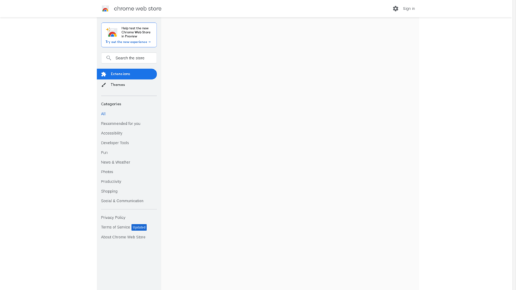Type in the Search the store field
The height and width of the screenshot is (290, 516).
[134, 58]
